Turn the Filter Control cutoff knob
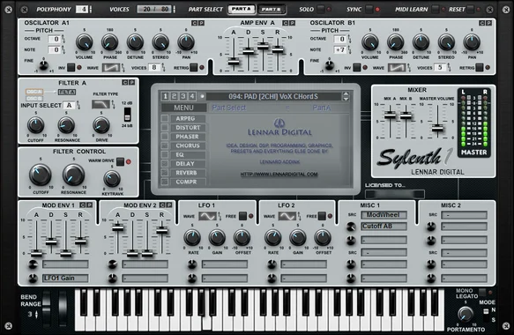 40,175
